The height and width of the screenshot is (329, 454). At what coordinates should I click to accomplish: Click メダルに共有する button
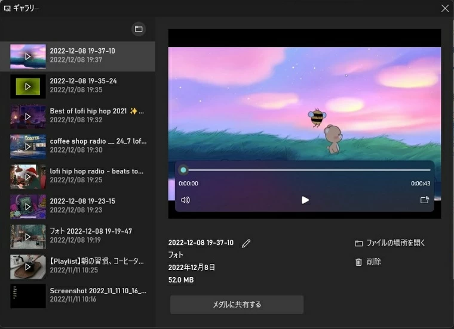coord(237,305)
